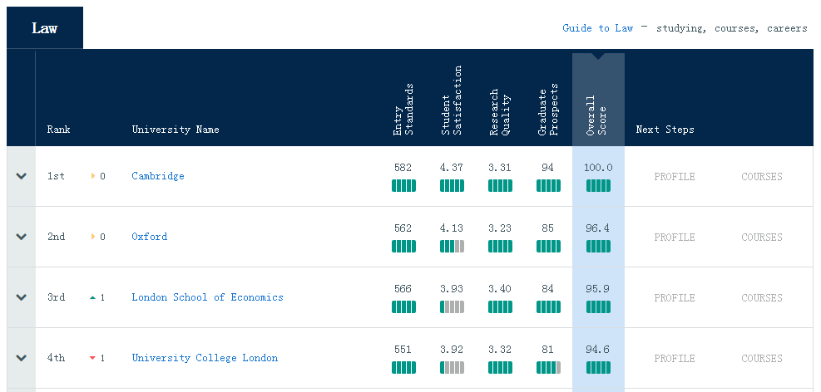Click Cambridge student satisfaction bar indicator
The height and width of the screenshot is (392, 821).
[452, 185]
